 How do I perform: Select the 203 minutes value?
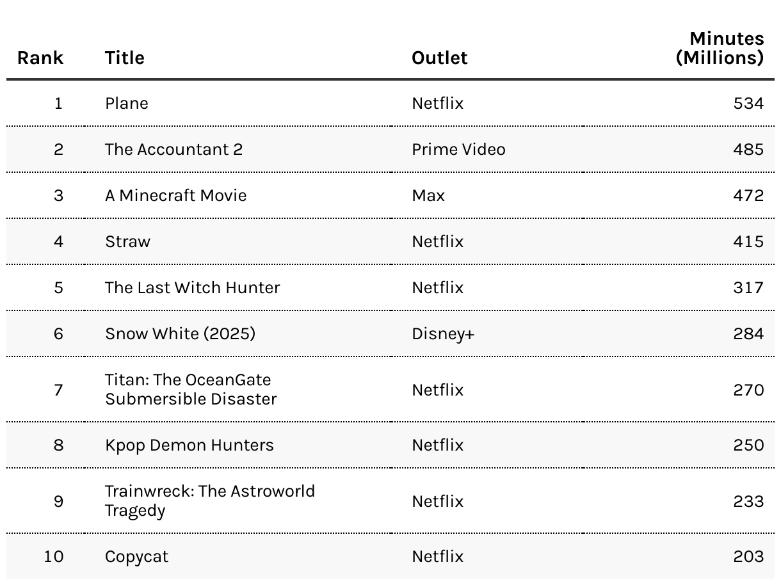[748, 556]
